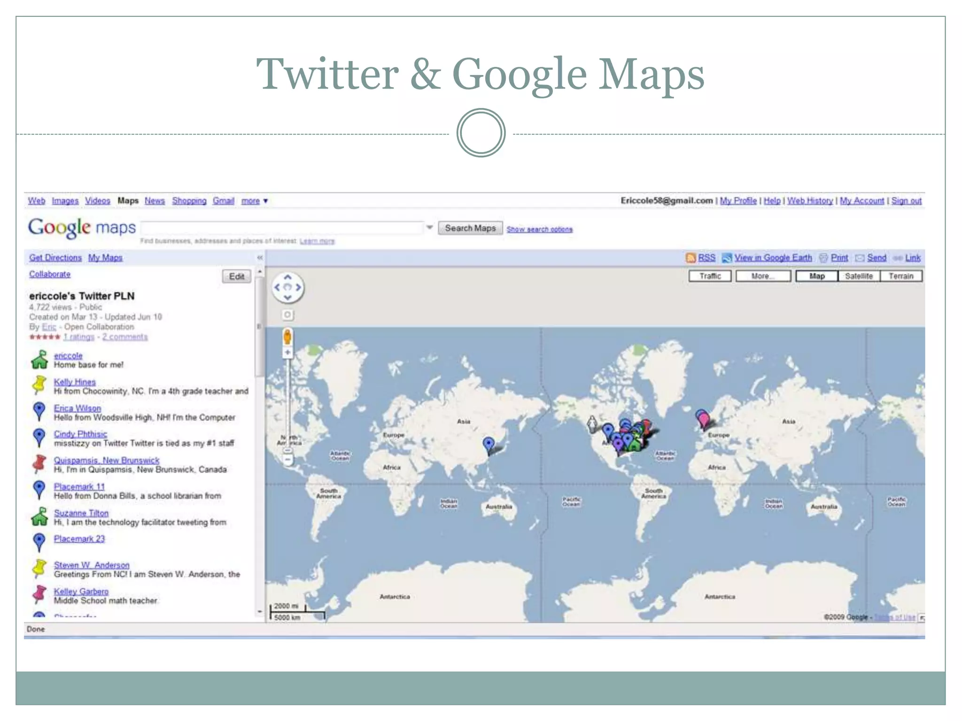Click the Collaborate link
962x721 pixels.
50,274
